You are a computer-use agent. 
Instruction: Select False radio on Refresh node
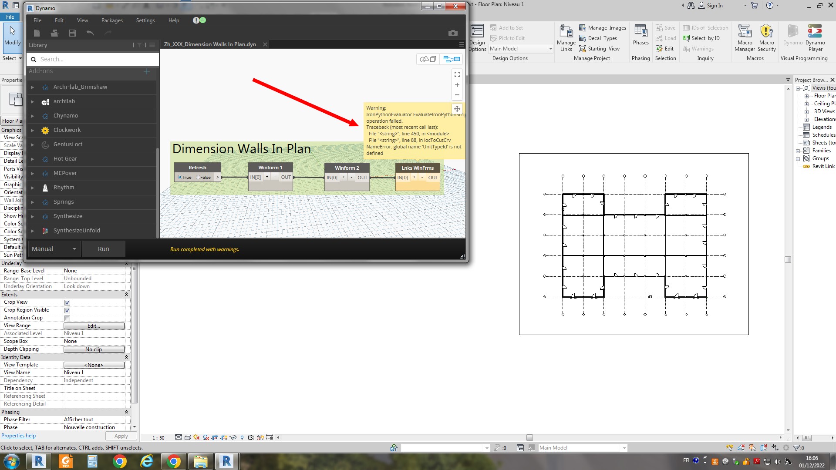(199, 177)
